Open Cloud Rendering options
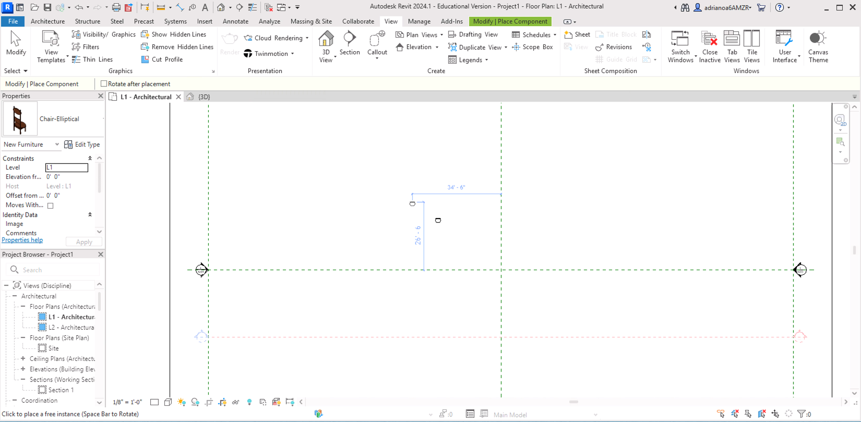The width and height of the screenshot is (861, 422). 276,38
